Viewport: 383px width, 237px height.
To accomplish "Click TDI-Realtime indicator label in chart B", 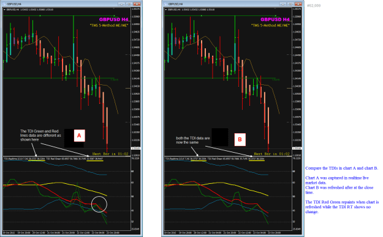I will pos(186,159).
